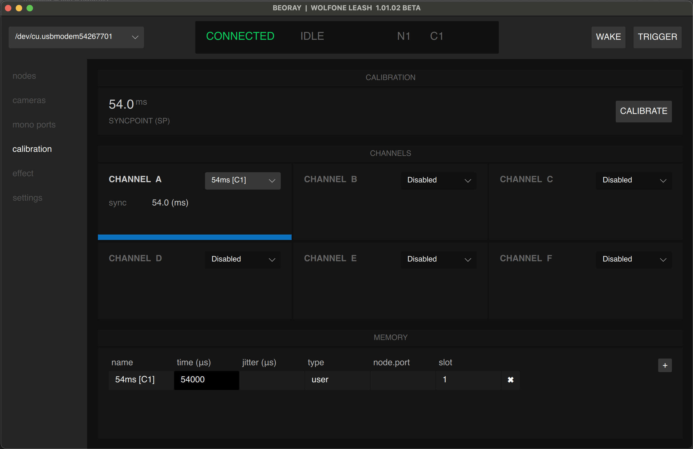The width and height of the screenshot is (693, 449).
Task: View the mono ports section
Action: click(34, 125)
